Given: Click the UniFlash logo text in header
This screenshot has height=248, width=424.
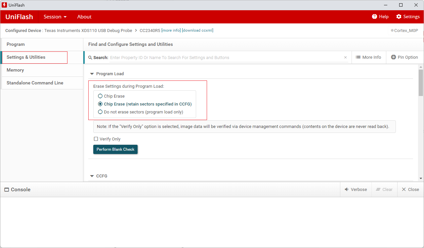Looking at the screenshot, I should (19, 17).
